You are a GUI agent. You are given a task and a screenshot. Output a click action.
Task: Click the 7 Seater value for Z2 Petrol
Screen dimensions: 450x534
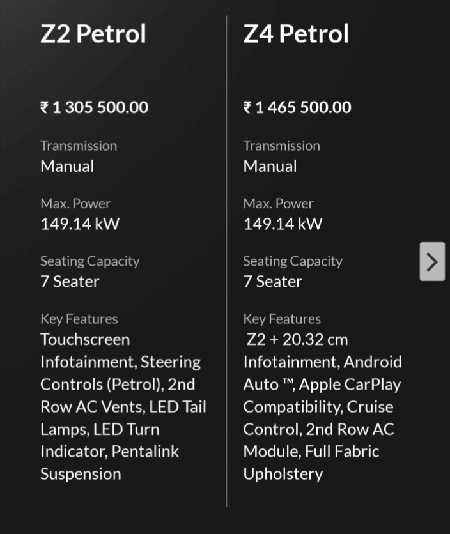click(x=70, y=282)
